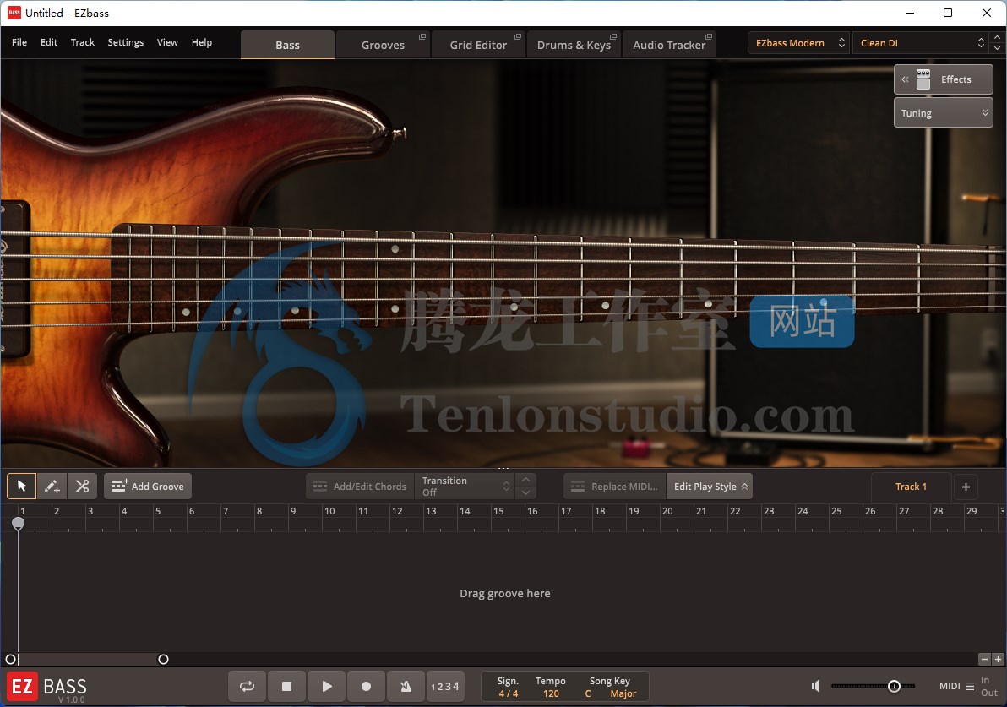Adjust the master volume slider knob
This screenshot has width=1007, height=707.
[893, 686]
